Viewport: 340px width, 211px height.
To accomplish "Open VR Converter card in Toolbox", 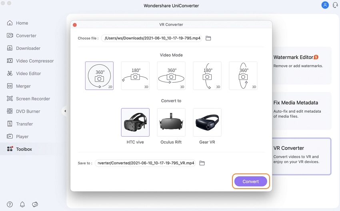I will [x=302, y=156].
